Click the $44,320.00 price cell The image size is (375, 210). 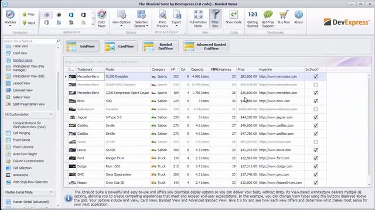(247, 117)
